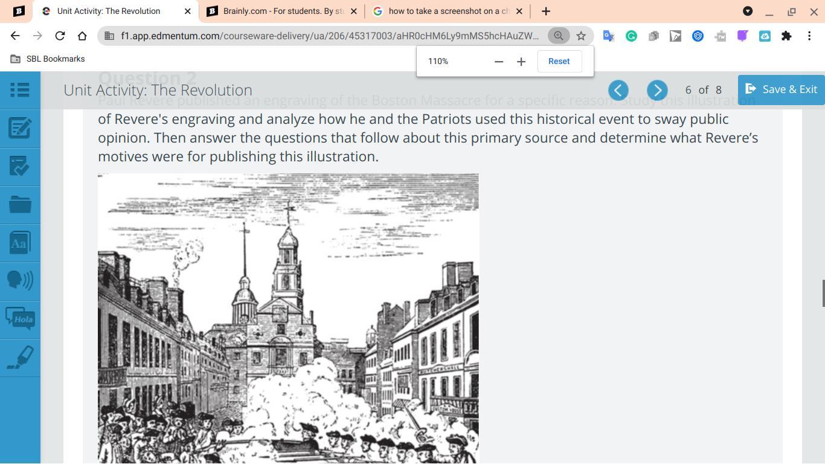View site information icon in address bar

109,36
